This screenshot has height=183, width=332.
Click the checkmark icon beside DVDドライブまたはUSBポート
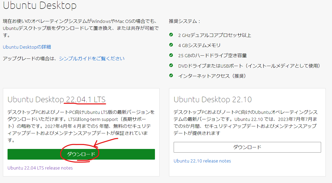(x=171, y=65)
